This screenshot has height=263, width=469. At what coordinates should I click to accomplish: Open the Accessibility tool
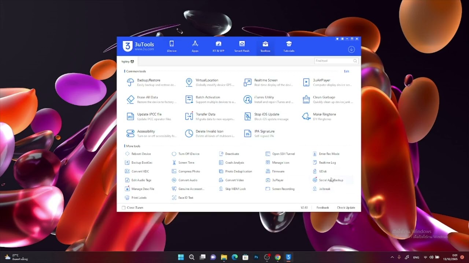tap(151, 133)
